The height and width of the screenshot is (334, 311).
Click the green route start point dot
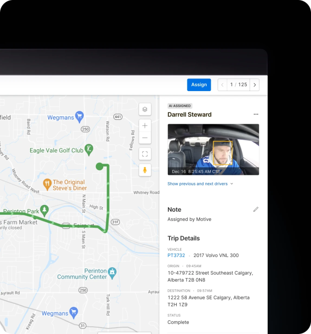(x=100, y=167)
